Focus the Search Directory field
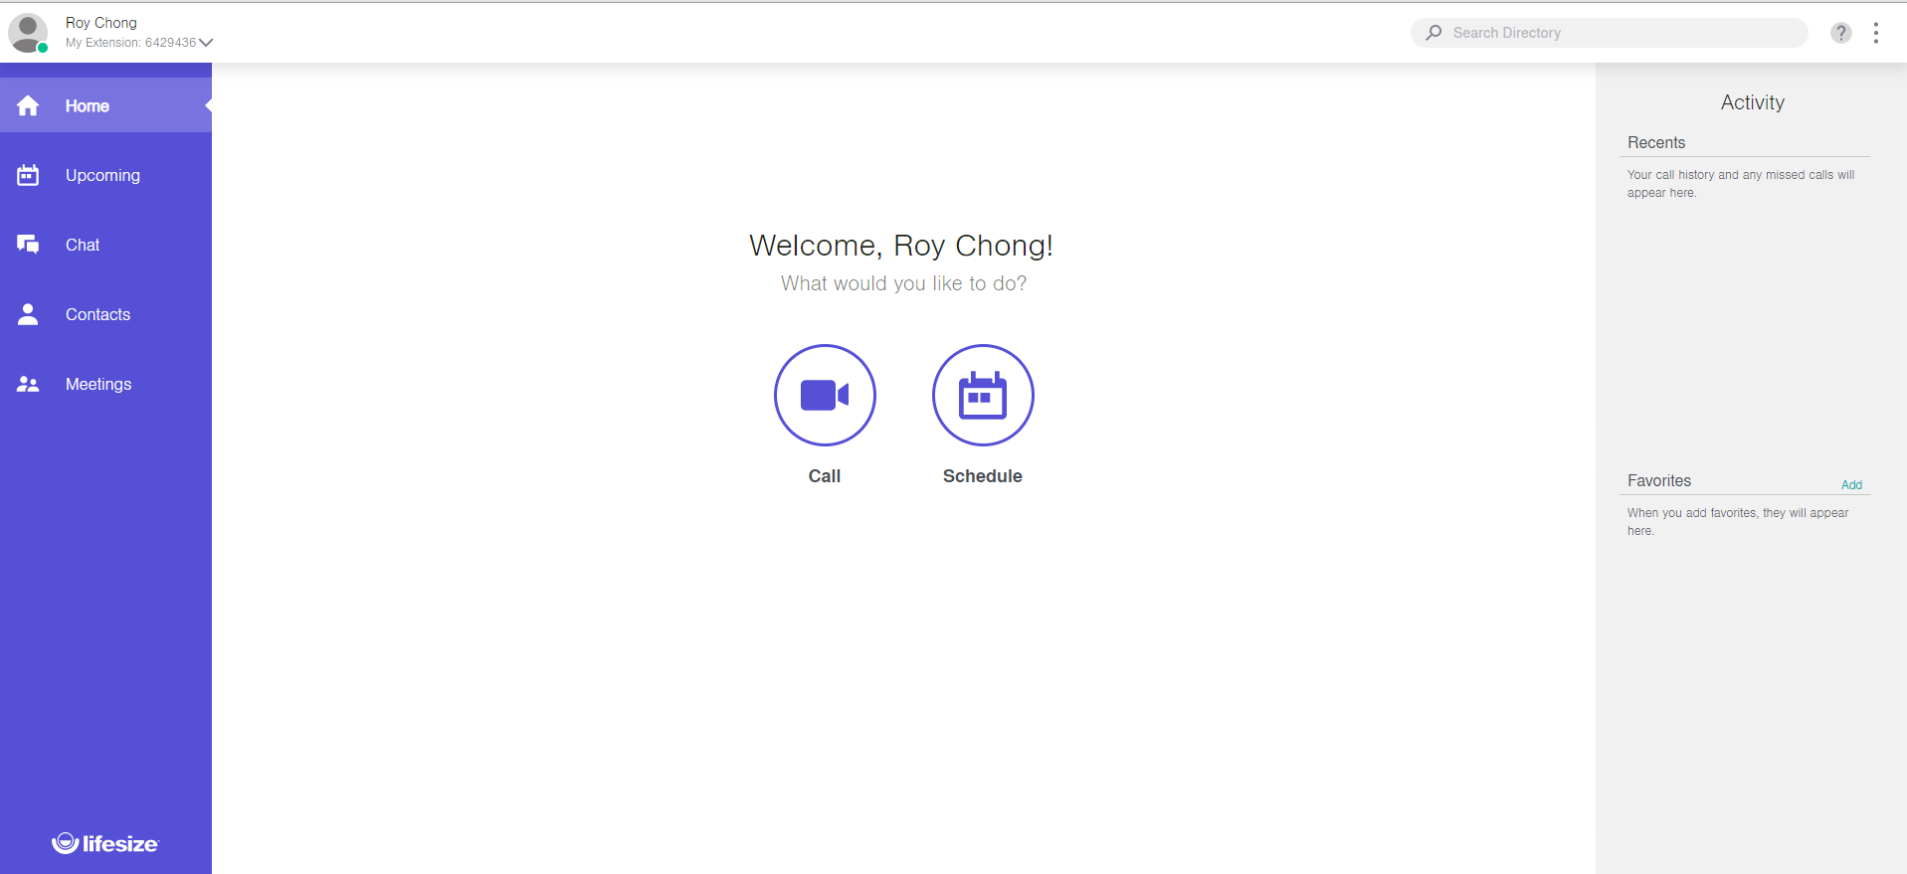This screenshot has height=874, width=1907. tap(1609, 33)
